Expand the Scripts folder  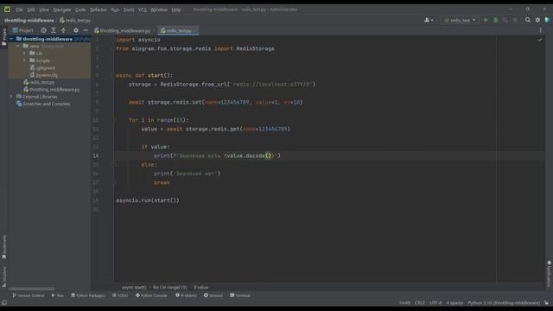[24, 60]
